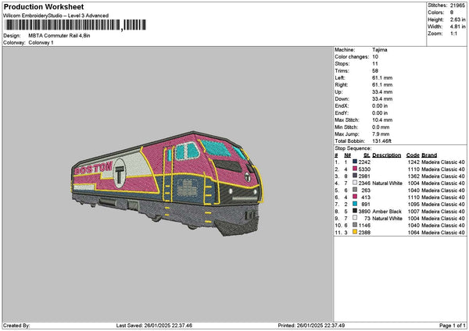Click the Description column header
Image resolution: width=469 pixels, height=331 pixels.
(386, 155)
